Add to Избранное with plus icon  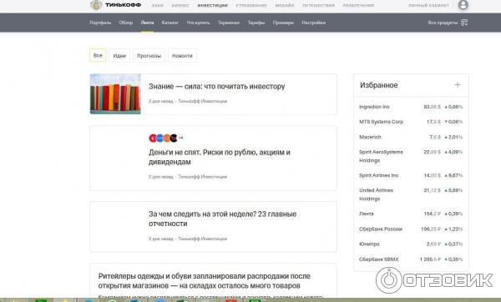[x=458, y=85]
